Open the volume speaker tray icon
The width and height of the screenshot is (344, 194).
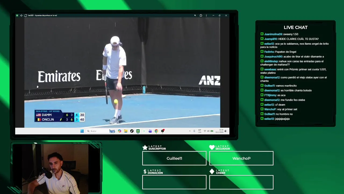pos(208,131)
